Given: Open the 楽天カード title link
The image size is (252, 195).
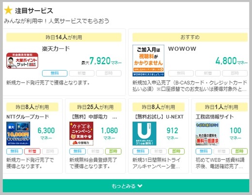Looking at the screenshot, I should click(56, 48).
